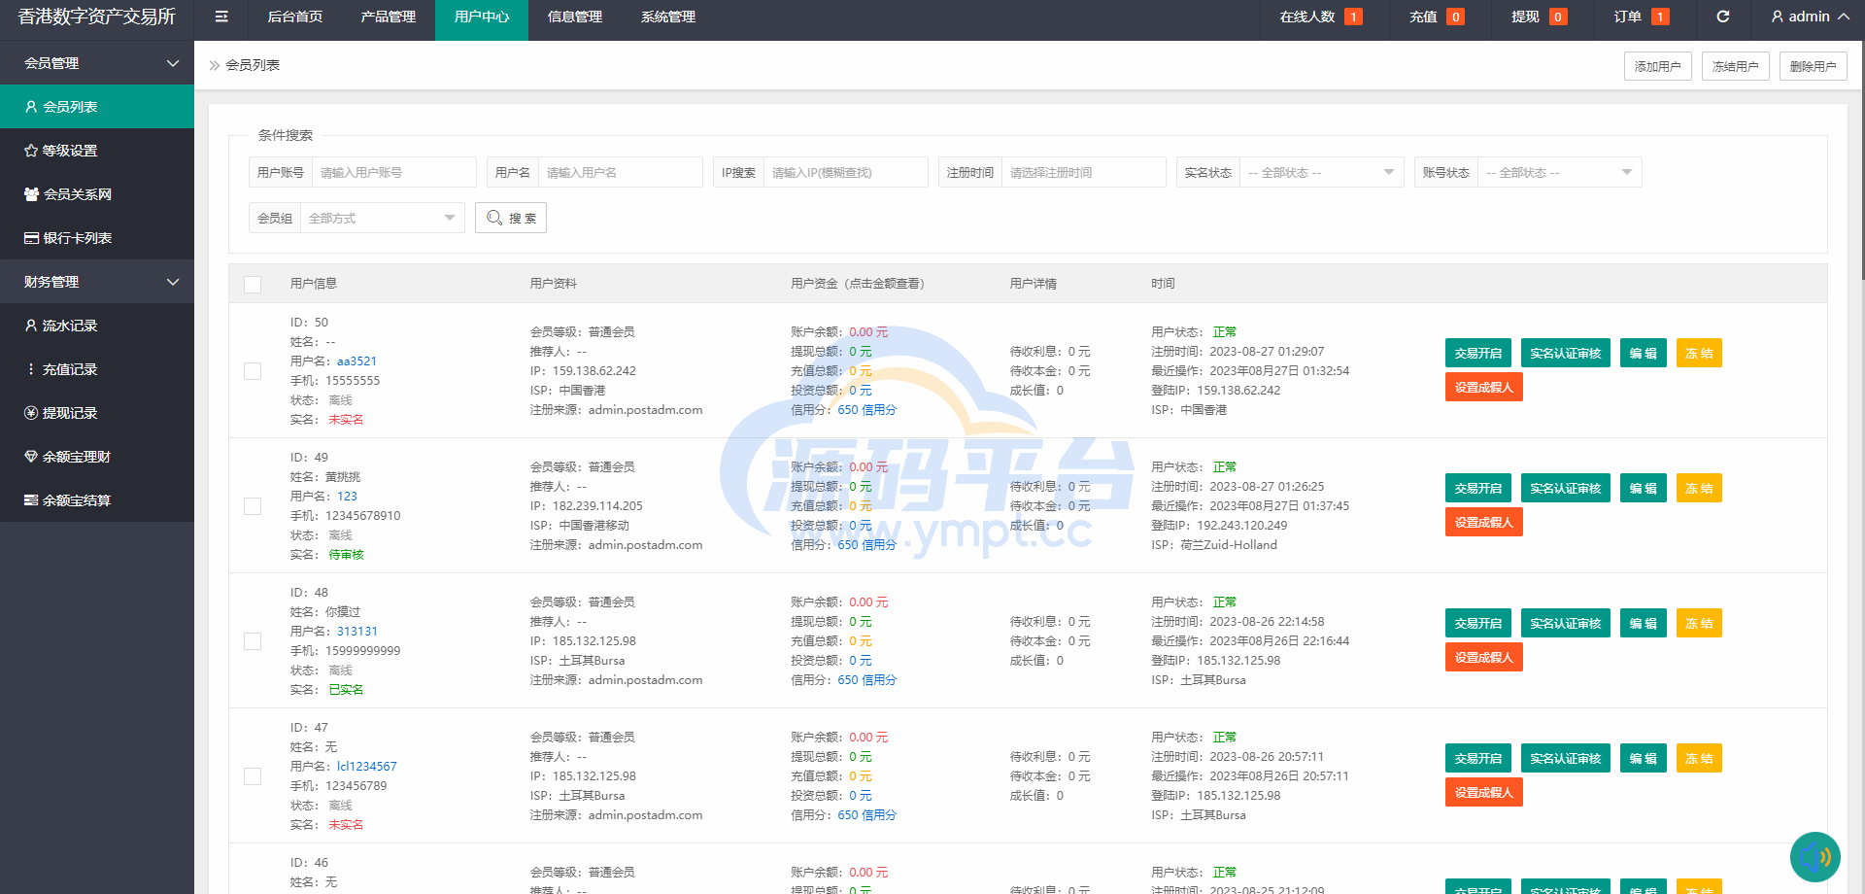Open the 用户中心 menu
1865x894 pixels.
(x=482, y=17)
